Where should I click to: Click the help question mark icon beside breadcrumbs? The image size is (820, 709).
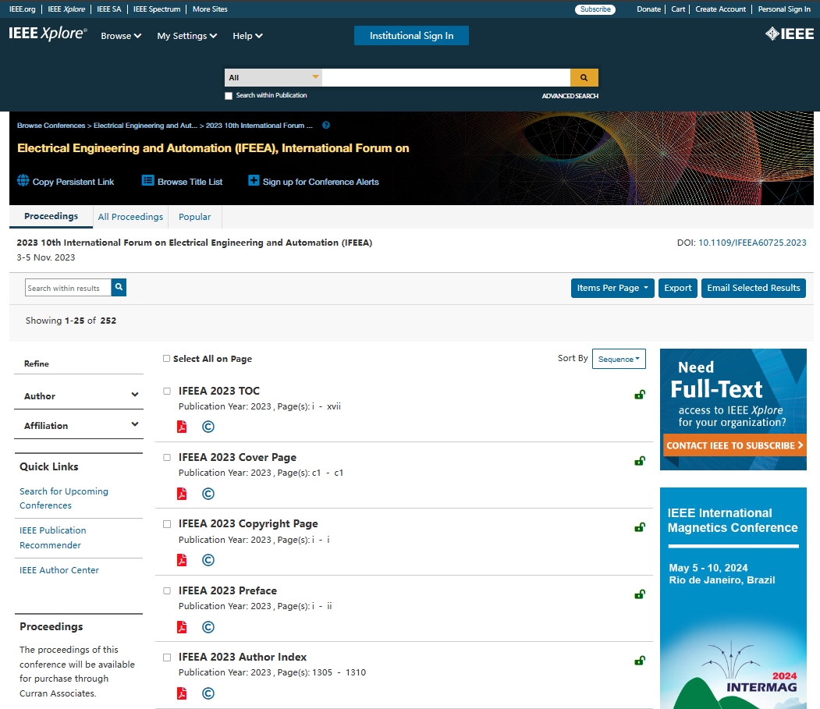pyautogui.click(x=326, y=125)
